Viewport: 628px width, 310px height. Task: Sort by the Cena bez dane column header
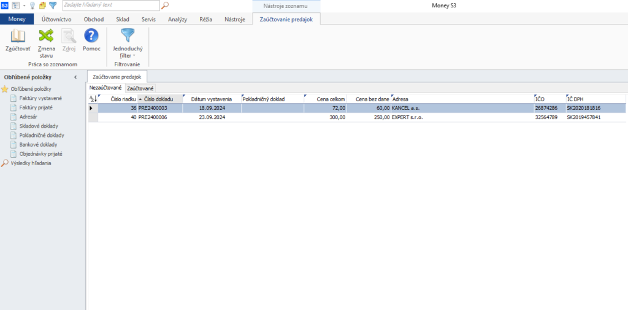point(369,99)
